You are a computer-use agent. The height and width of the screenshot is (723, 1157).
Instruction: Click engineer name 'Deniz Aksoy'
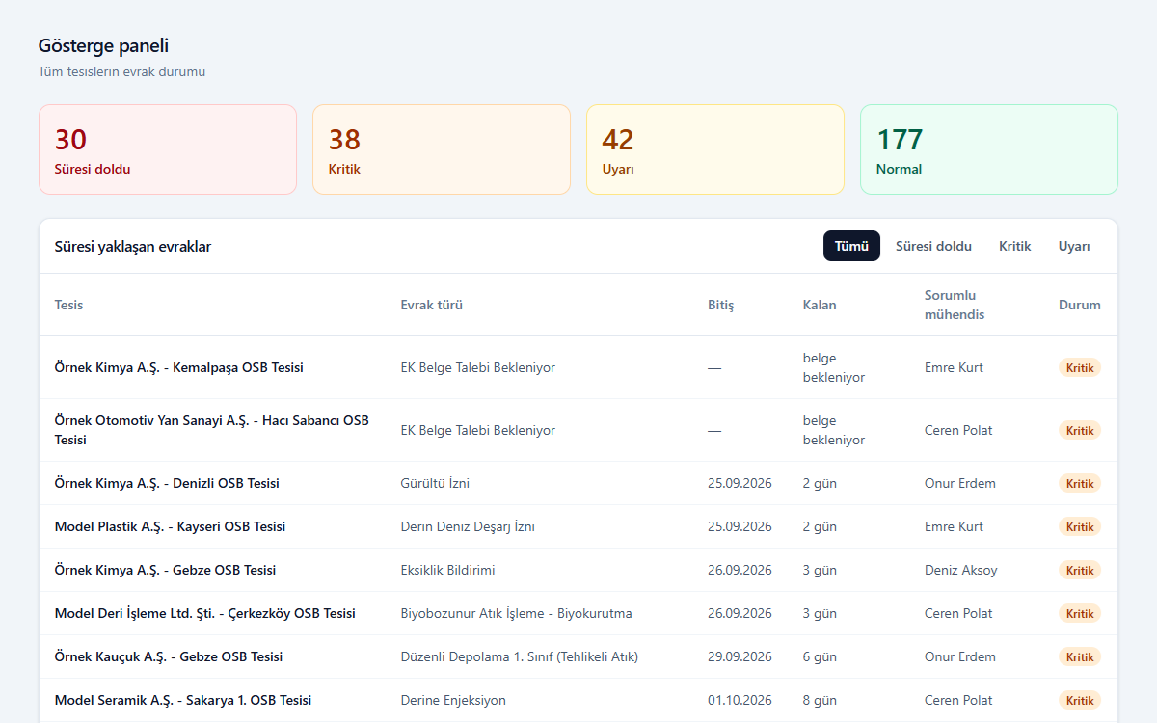tap(961, 570)
